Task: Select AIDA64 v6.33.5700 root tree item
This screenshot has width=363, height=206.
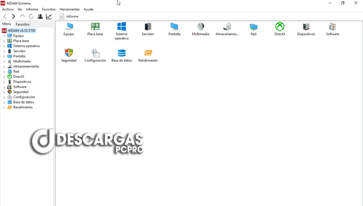Action: click(x=22, y=30)
